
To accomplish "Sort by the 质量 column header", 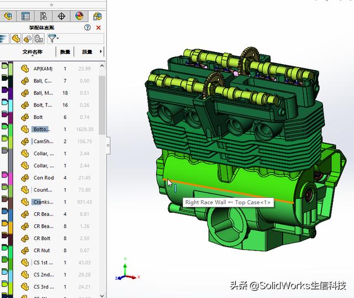I will 87,52.
